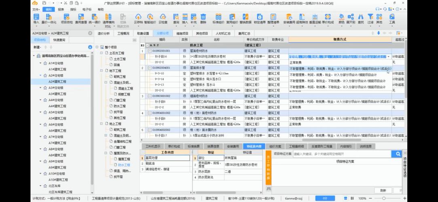Open the 取费方式 dropdown arrow

[389, 57]
